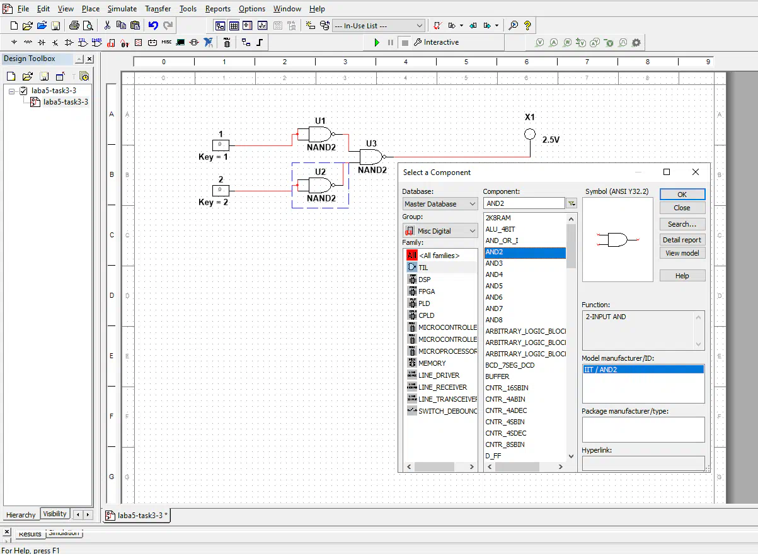Open Multisim help question mark icon
Viewport: 758px width, 554px height.
point(528,26)
